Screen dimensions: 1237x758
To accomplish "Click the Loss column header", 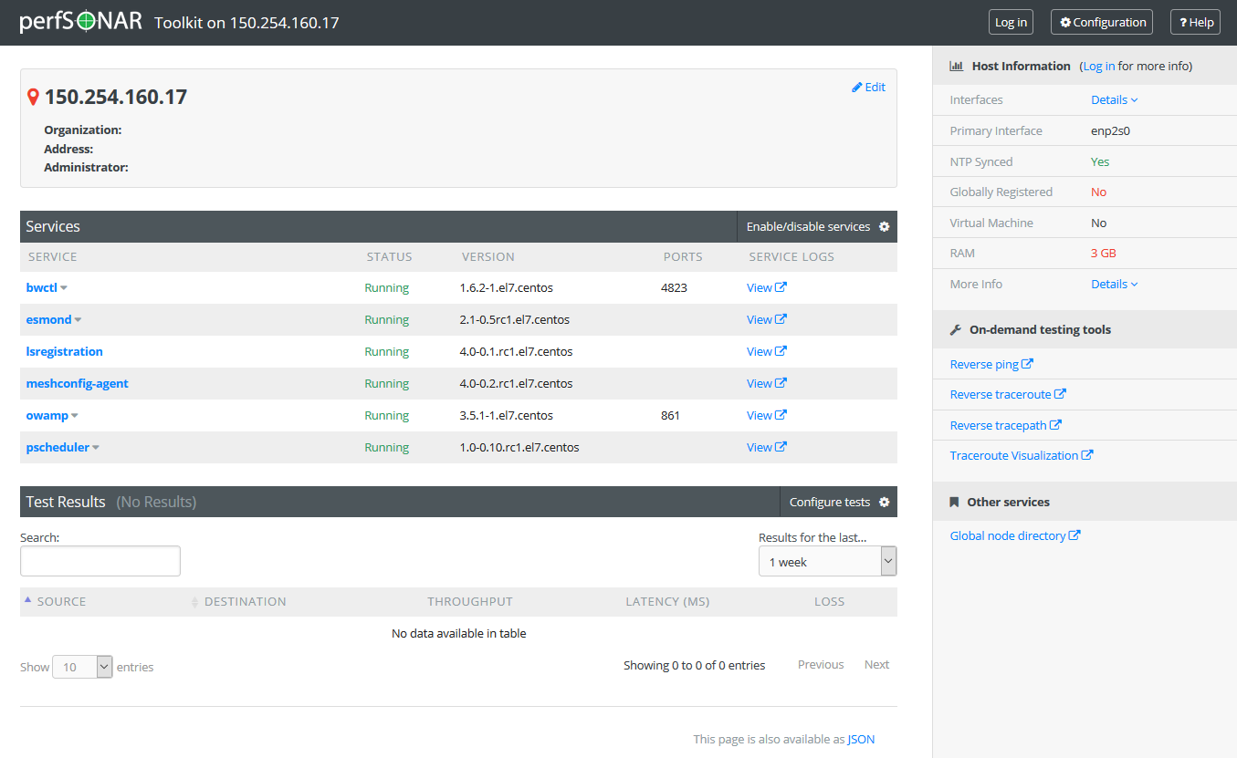I will pyautogui.click(x=829, y=601).
